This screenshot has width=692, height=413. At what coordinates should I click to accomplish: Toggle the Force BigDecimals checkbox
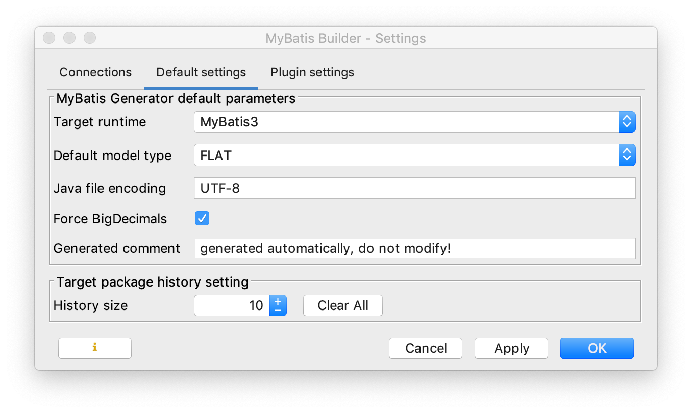202,219
